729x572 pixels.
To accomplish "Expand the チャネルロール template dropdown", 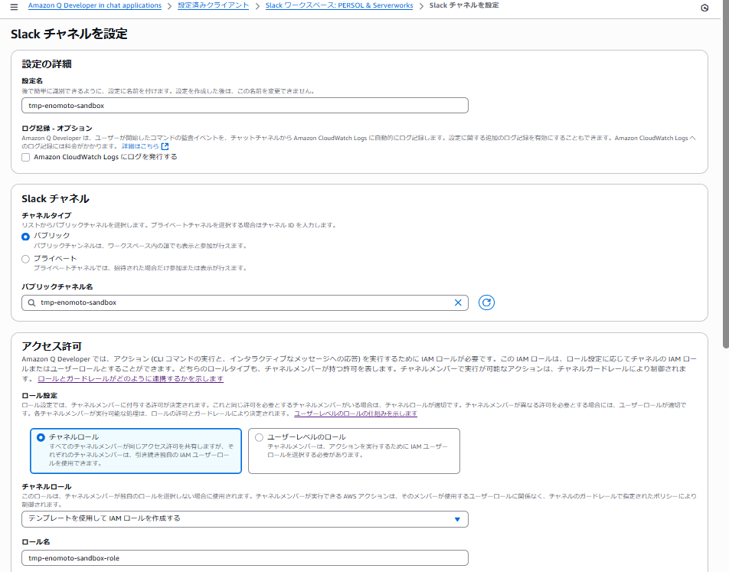I will 244,519.
